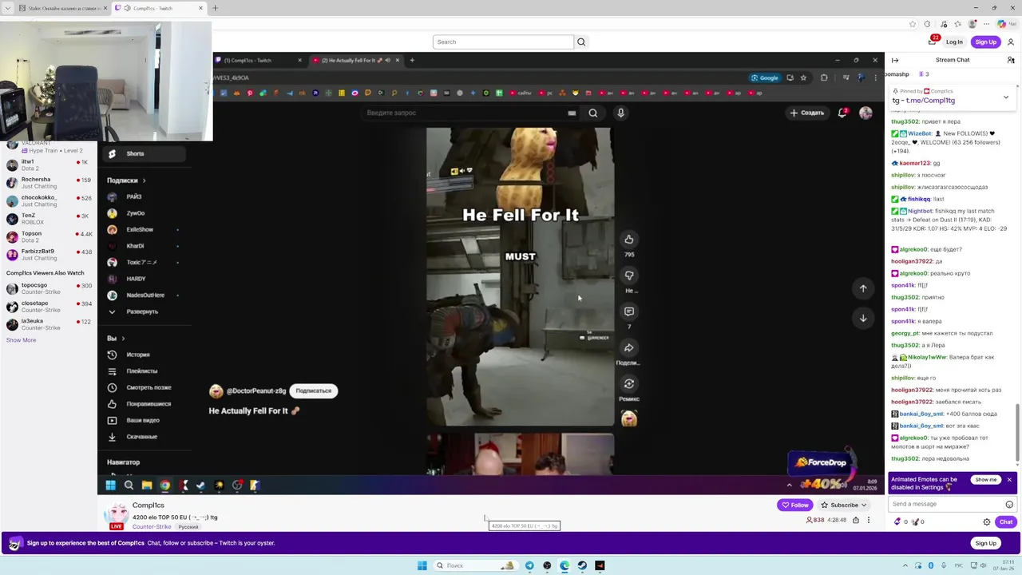Viewport: 1022px width, 575px height.
Task: Click the microphone icon in system tray
Action: (942, 565)
